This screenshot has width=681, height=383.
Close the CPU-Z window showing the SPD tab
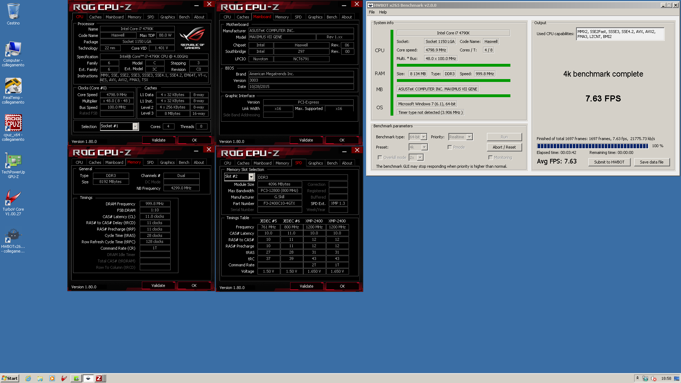[357, 150]
